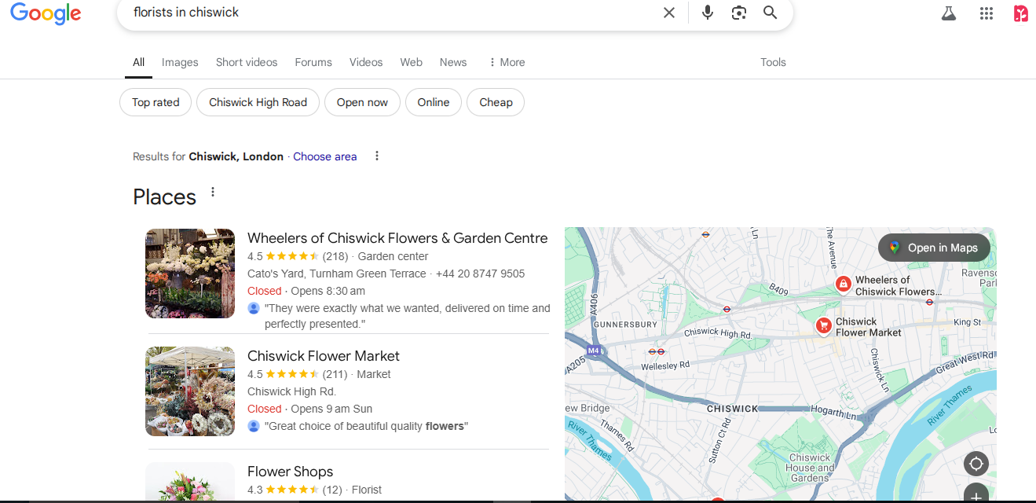
Task: Click the Wheelers phone number +44 20 8747 9505
Action: point(481,274)
